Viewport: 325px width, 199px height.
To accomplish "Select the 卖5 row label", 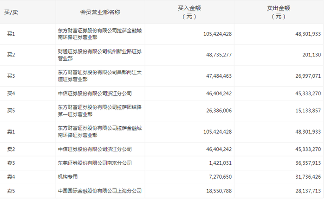I will coord(11,191).
